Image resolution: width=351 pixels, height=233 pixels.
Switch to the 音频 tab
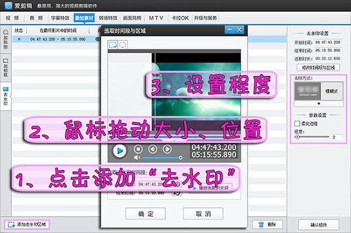[36, 18]
